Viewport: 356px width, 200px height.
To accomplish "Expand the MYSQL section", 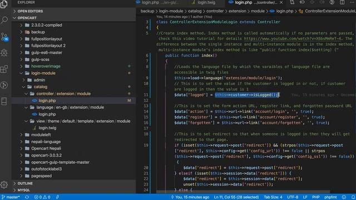I will pyautogui.click(x=74, y=190).
